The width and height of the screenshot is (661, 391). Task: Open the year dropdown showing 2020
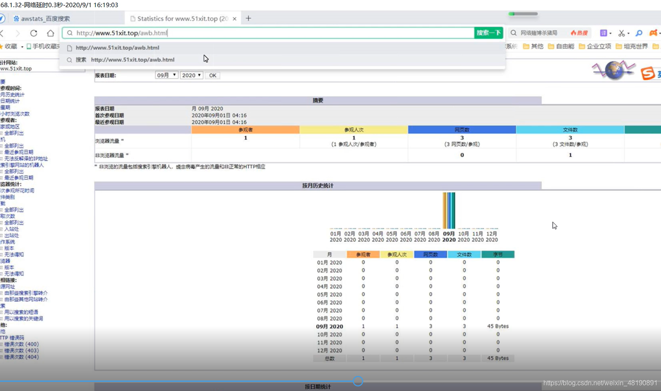coord(191,75)
